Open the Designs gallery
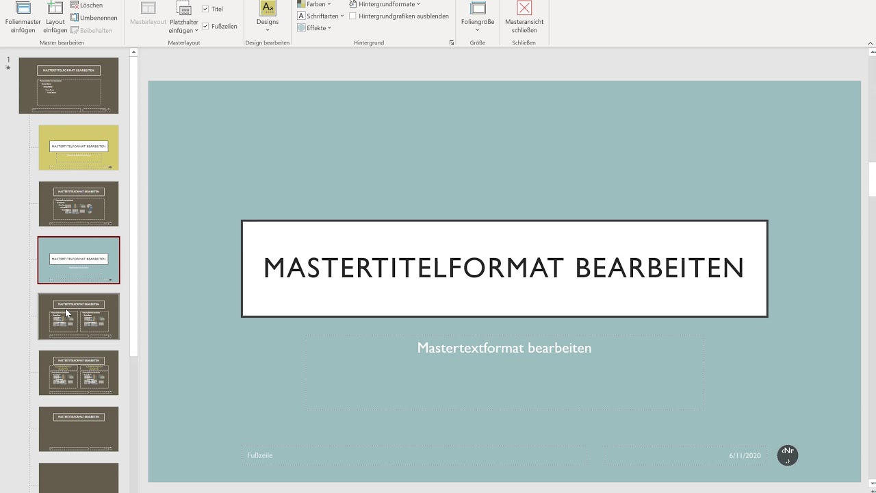 pyautogui.click(x=268, y=17)
